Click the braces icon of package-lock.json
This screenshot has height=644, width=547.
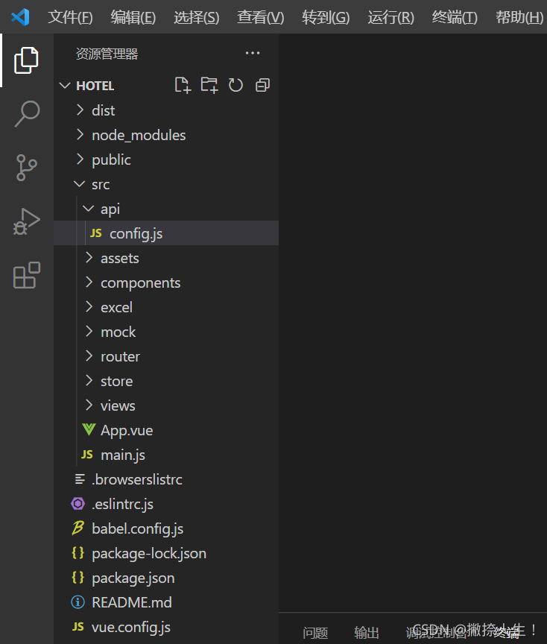tap(78, 553)
